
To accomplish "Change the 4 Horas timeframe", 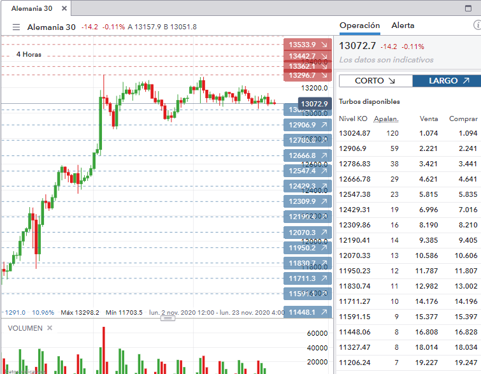I will (29, 54).
